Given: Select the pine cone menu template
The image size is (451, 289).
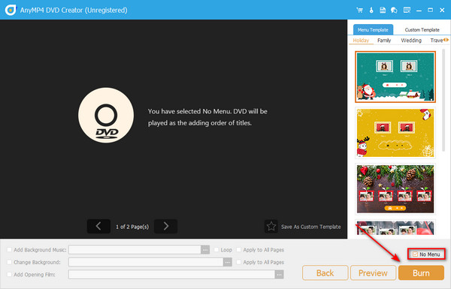Looking at the screenshot, I should (395, 188).
